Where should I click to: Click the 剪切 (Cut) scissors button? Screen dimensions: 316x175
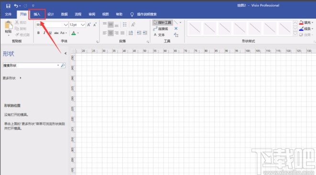[x=21, y=22]
